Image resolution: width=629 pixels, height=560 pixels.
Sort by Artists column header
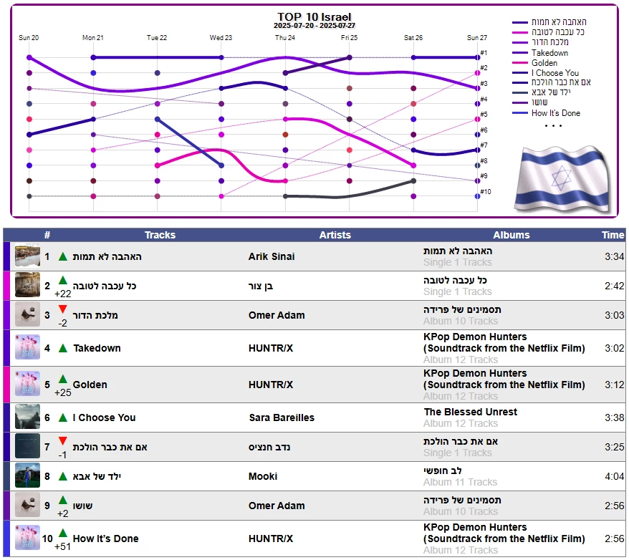click(x=335, y=235)
